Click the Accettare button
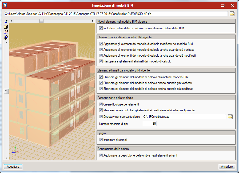239x173 pixels. tap(13, 166)
